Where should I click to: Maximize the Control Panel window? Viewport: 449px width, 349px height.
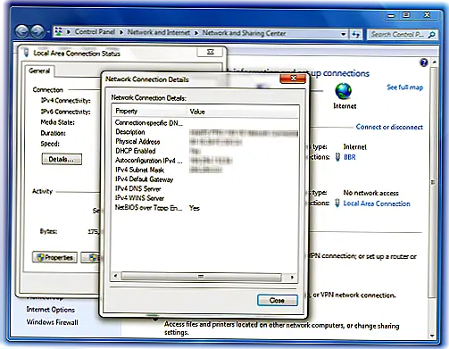406,15
